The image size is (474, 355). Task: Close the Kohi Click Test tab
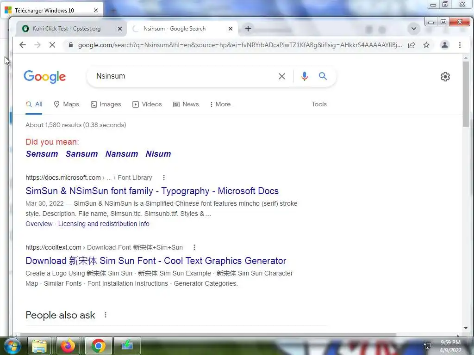(x=120, y=29)
